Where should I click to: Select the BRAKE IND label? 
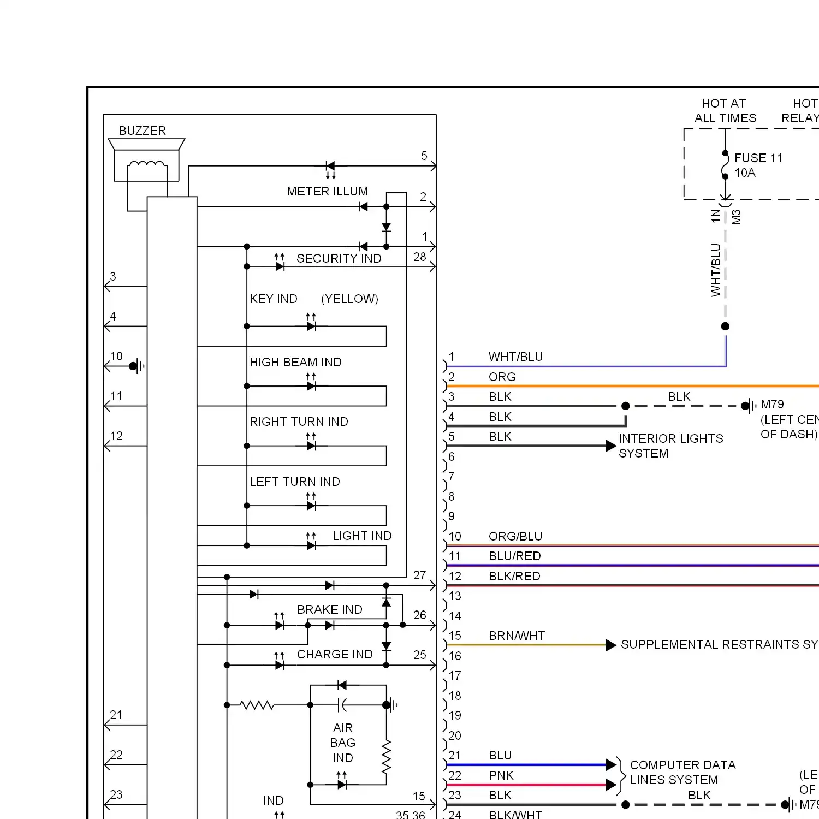click(330, 609)
